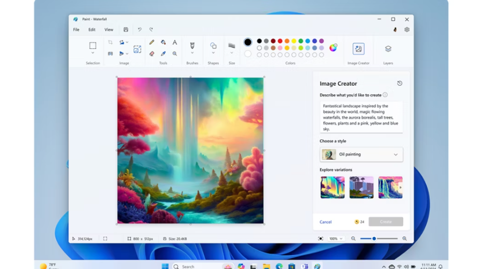
Task: Click the image description text box
Action: pyautogui.click(x=361, y=117)
